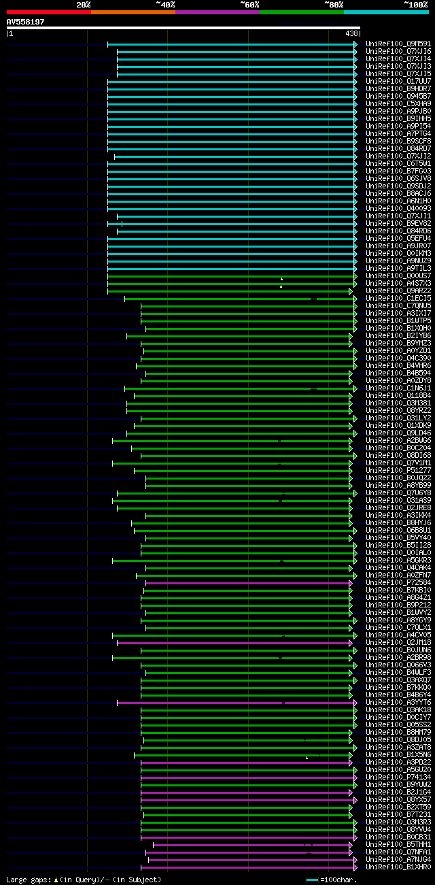Select label UniRef100_Q00US7
The width and height of the screenshot is (435, 885).
[x=398, y=276]
